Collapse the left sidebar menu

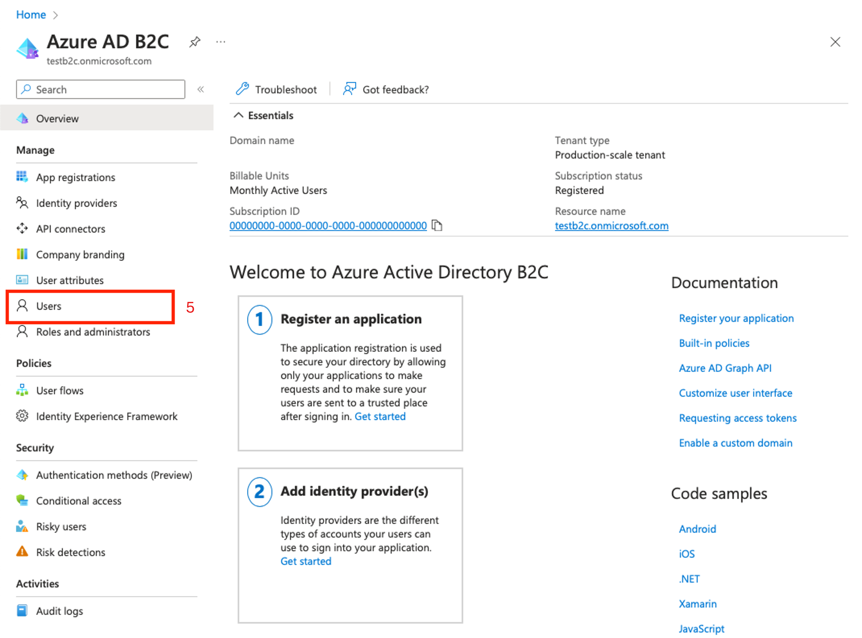click(201, 89)
